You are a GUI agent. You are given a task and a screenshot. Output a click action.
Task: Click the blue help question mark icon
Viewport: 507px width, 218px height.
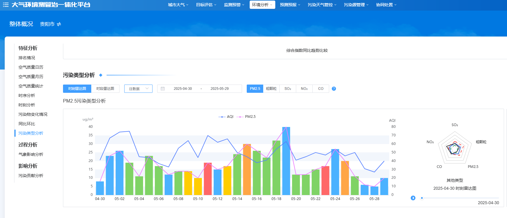[x=334, y=89]
